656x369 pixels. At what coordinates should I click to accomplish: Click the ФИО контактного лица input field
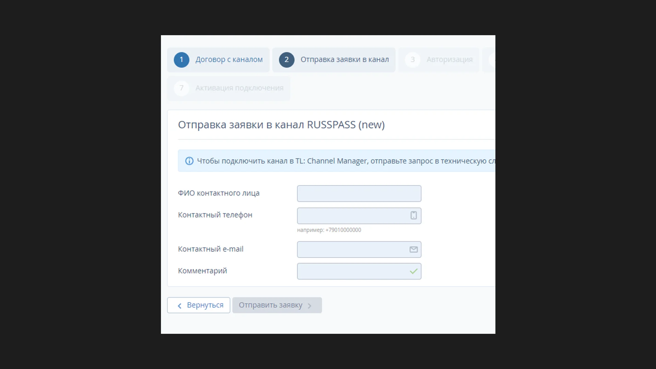pyautogui.click(x=359, y=193)
